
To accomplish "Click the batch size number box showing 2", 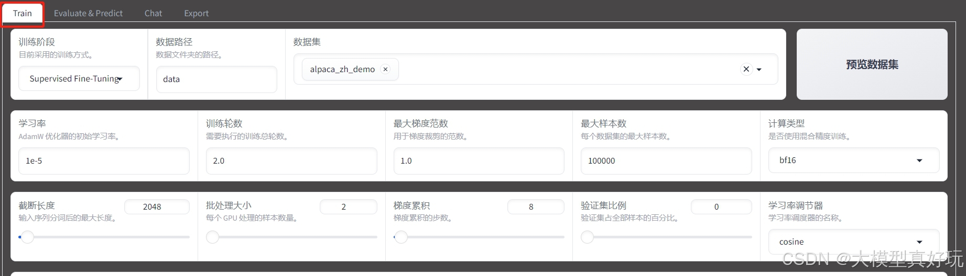I will click(348, 206).
